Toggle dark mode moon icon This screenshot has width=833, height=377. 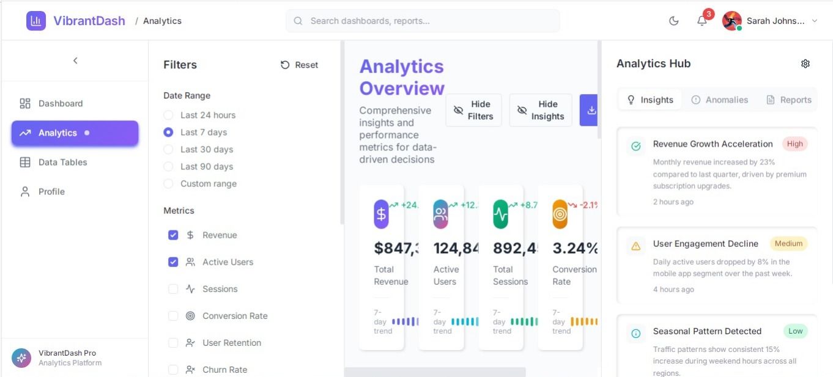coord(674,21)
